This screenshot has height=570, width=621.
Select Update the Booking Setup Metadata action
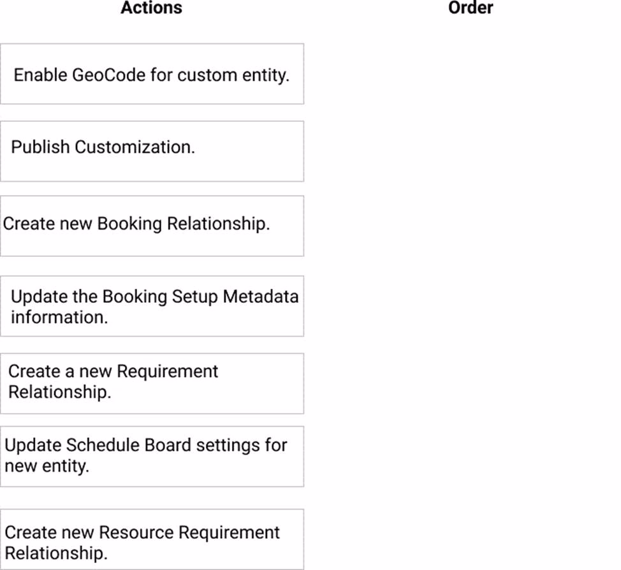coord(152,306)
